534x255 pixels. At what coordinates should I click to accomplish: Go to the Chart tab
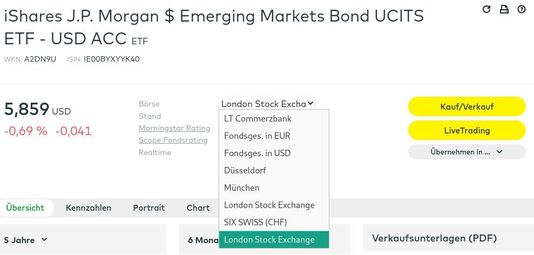(198, 207)
